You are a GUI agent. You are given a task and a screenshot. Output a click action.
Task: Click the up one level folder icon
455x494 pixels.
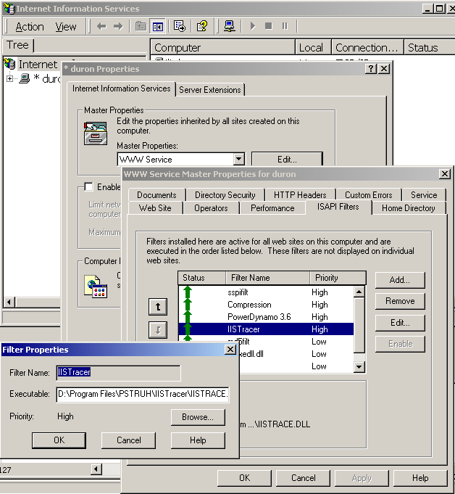(x=141, y=26)
